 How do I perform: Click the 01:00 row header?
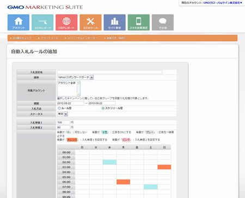(x=66, y=157)
